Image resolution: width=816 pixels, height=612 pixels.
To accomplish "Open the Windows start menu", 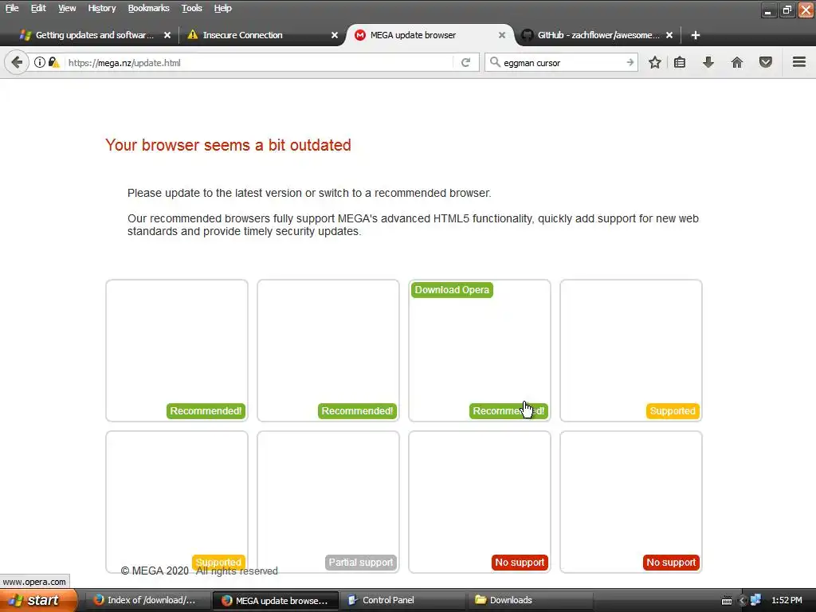I will coord(37,600).
